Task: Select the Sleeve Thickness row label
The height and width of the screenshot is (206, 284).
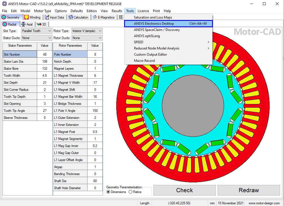Action: tap(20, 118)
